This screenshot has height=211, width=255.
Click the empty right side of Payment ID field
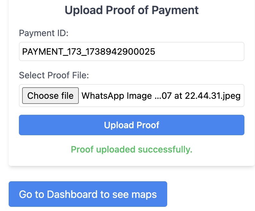[205, 51]
